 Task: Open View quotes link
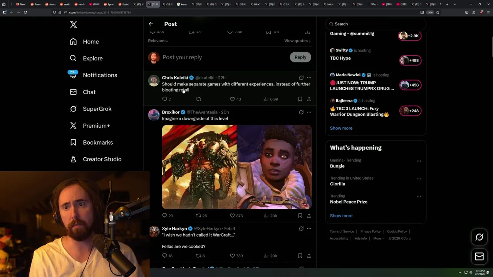click(297, 41)
